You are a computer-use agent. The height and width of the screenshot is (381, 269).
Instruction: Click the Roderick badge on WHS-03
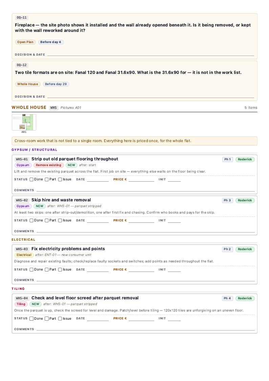click(245, 249)
